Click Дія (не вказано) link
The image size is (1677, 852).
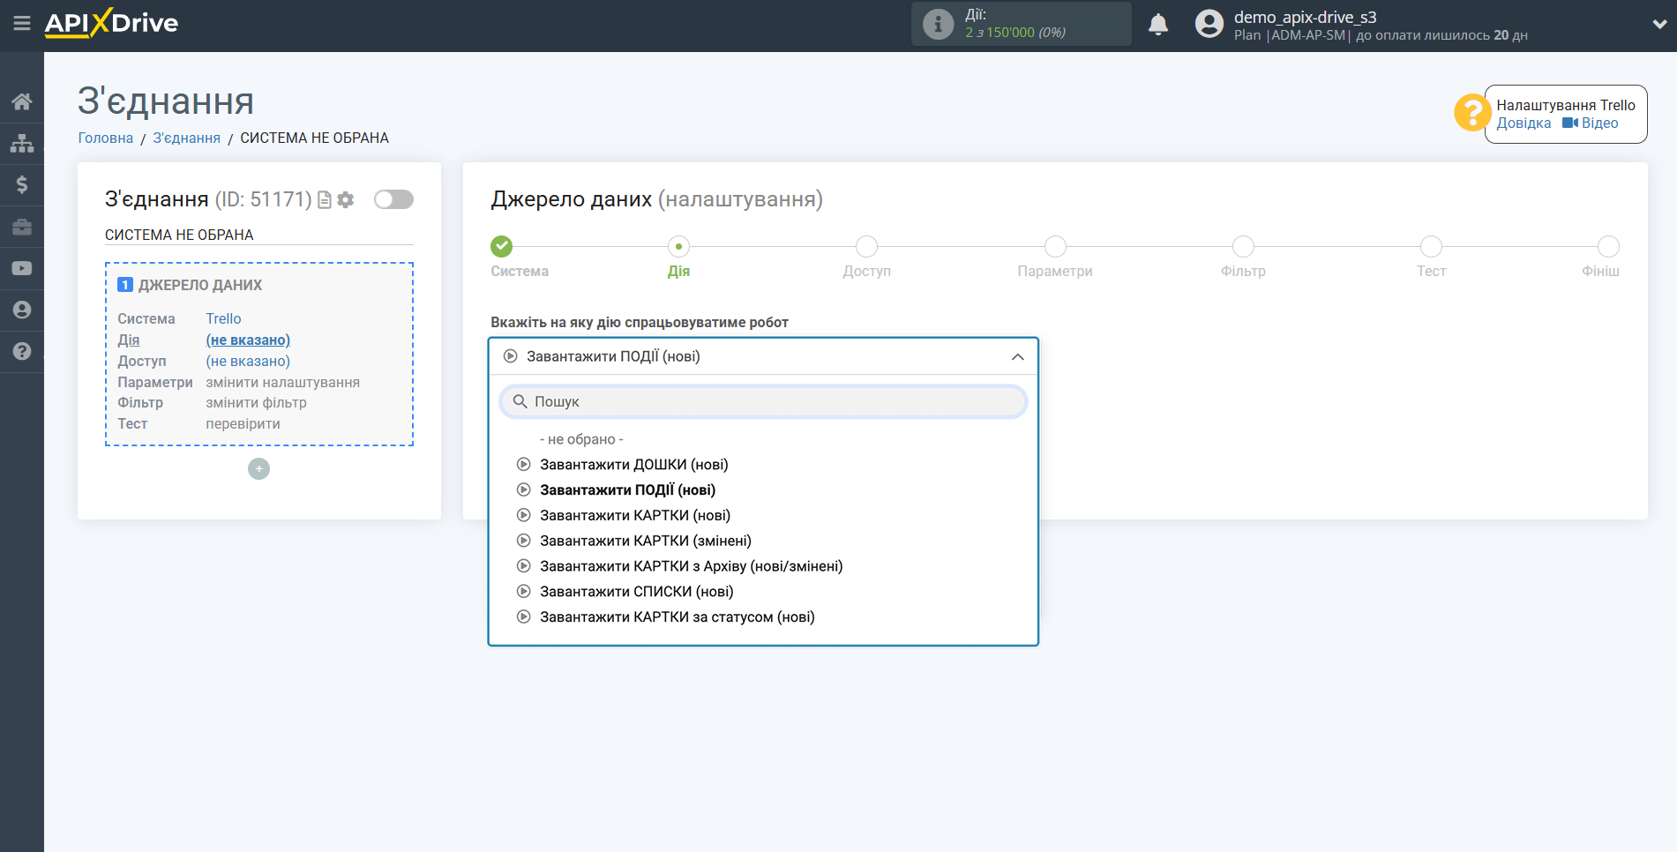(248, 340)
